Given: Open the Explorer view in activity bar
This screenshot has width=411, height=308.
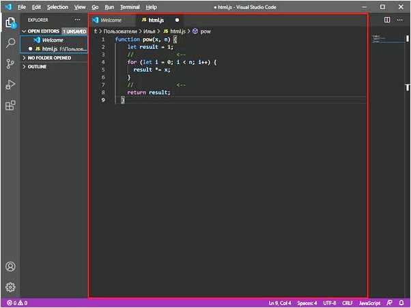Looking at the screenshot, I should pos(11,22).
